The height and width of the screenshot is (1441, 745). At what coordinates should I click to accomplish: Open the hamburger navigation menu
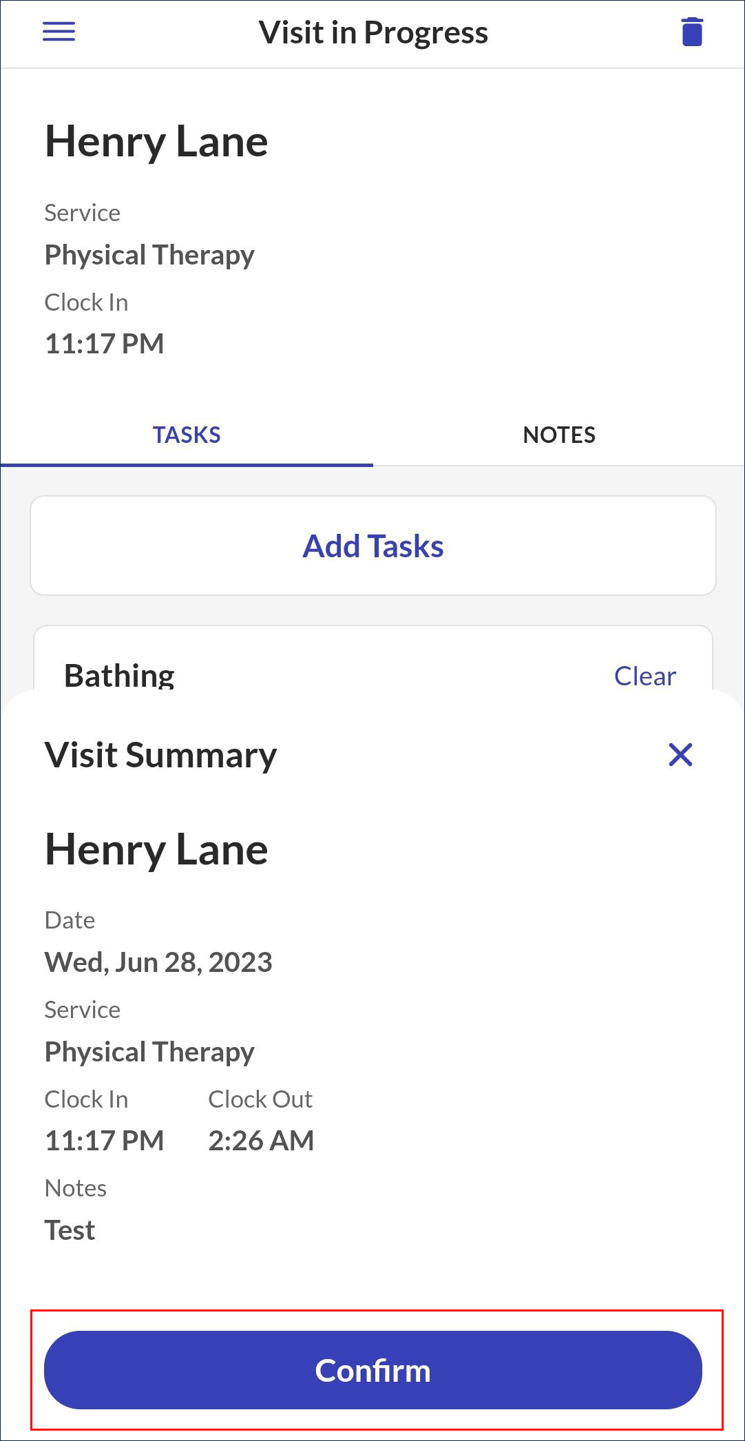(59, 32)
